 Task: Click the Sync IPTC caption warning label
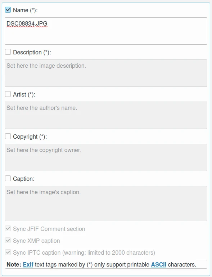(x=84, y=253)
